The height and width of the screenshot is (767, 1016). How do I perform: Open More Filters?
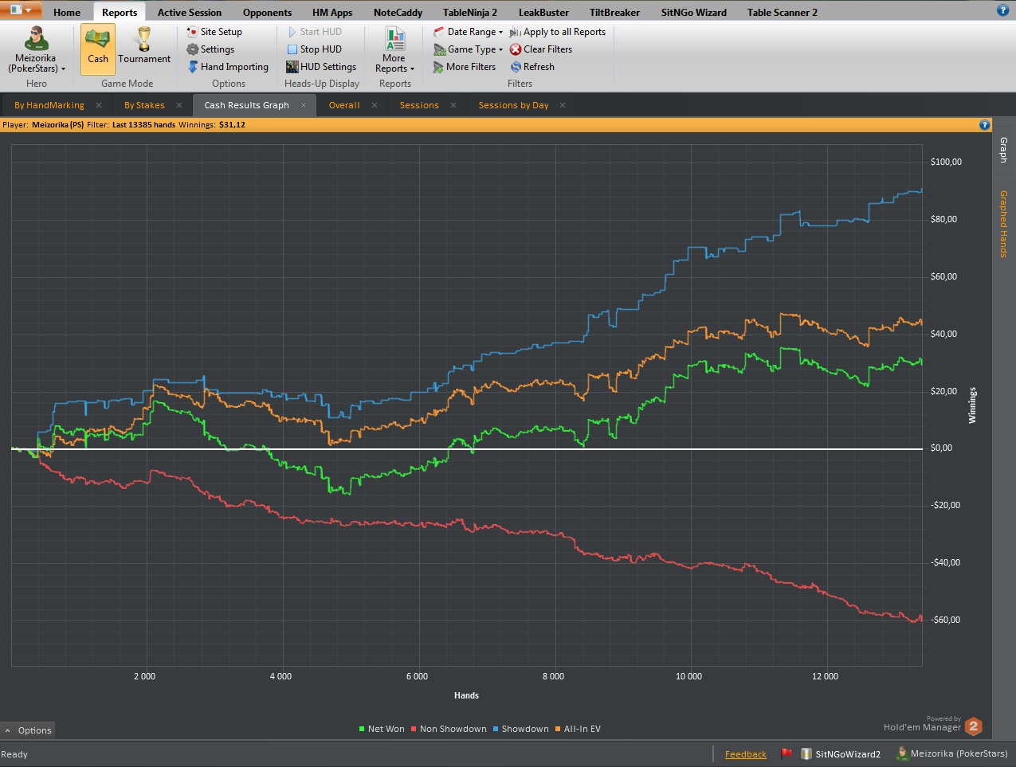click(x=465, y=67)
